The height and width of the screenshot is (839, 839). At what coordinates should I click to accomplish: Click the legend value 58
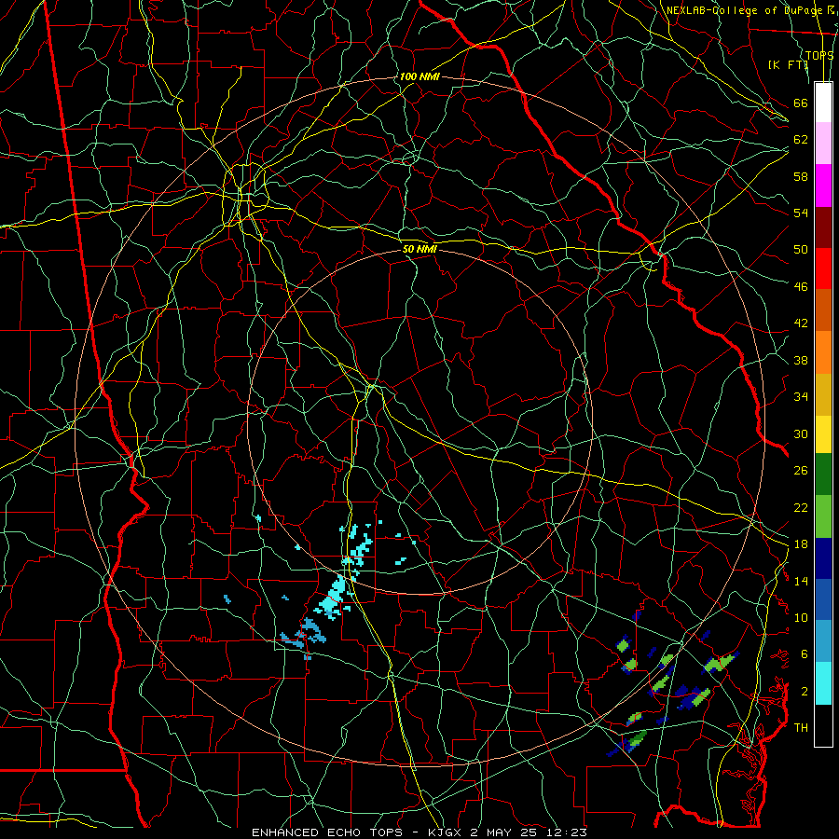pyautogui.click(x=801, y=176)
